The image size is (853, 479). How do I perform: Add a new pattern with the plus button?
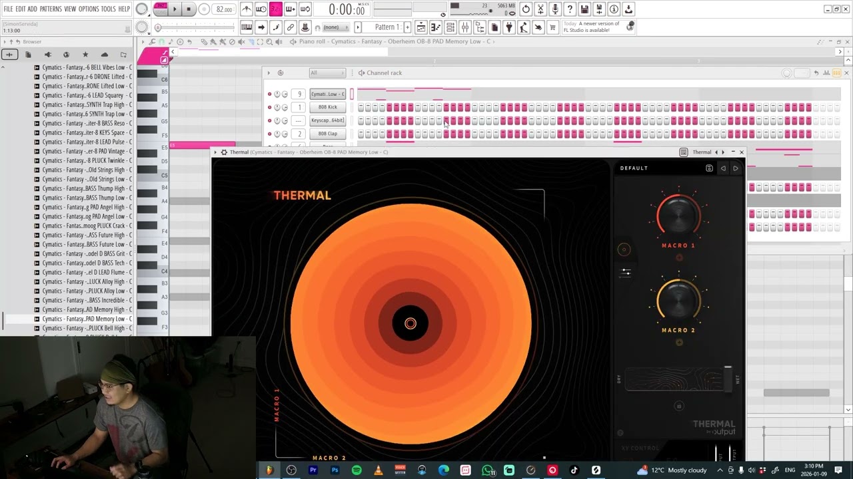click(x=407, y=27)
